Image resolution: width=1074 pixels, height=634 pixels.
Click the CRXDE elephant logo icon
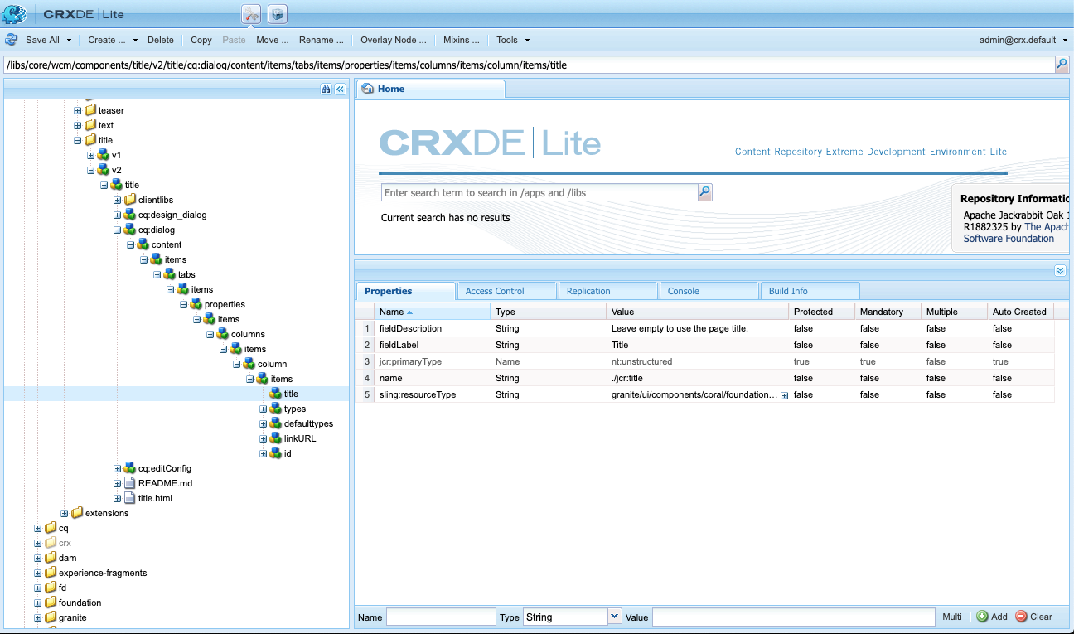pyautogui.click(x=17, y=14)
